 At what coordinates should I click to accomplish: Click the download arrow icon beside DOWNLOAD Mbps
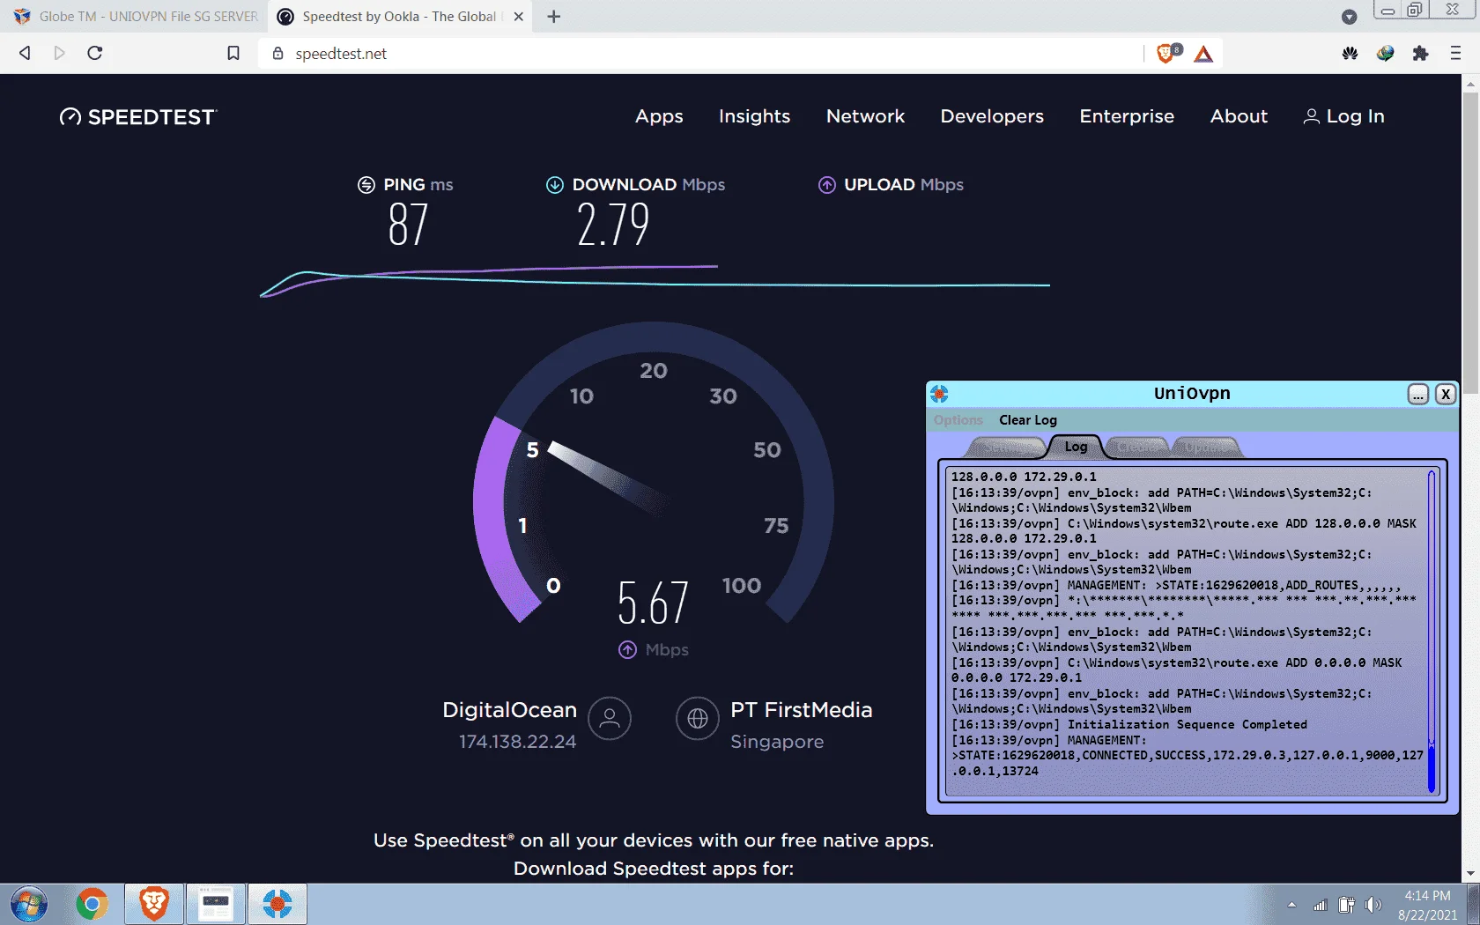[x=555, y=185]
